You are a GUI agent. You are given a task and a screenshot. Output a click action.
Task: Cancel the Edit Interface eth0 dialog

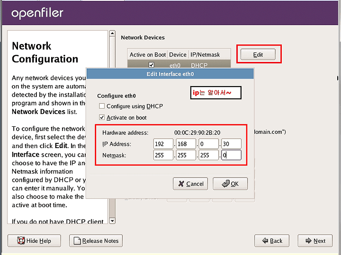(x=190, y=184)
